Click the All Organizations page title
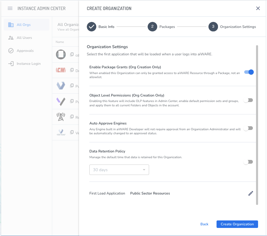267x236 pixels. tap(68, 24)
